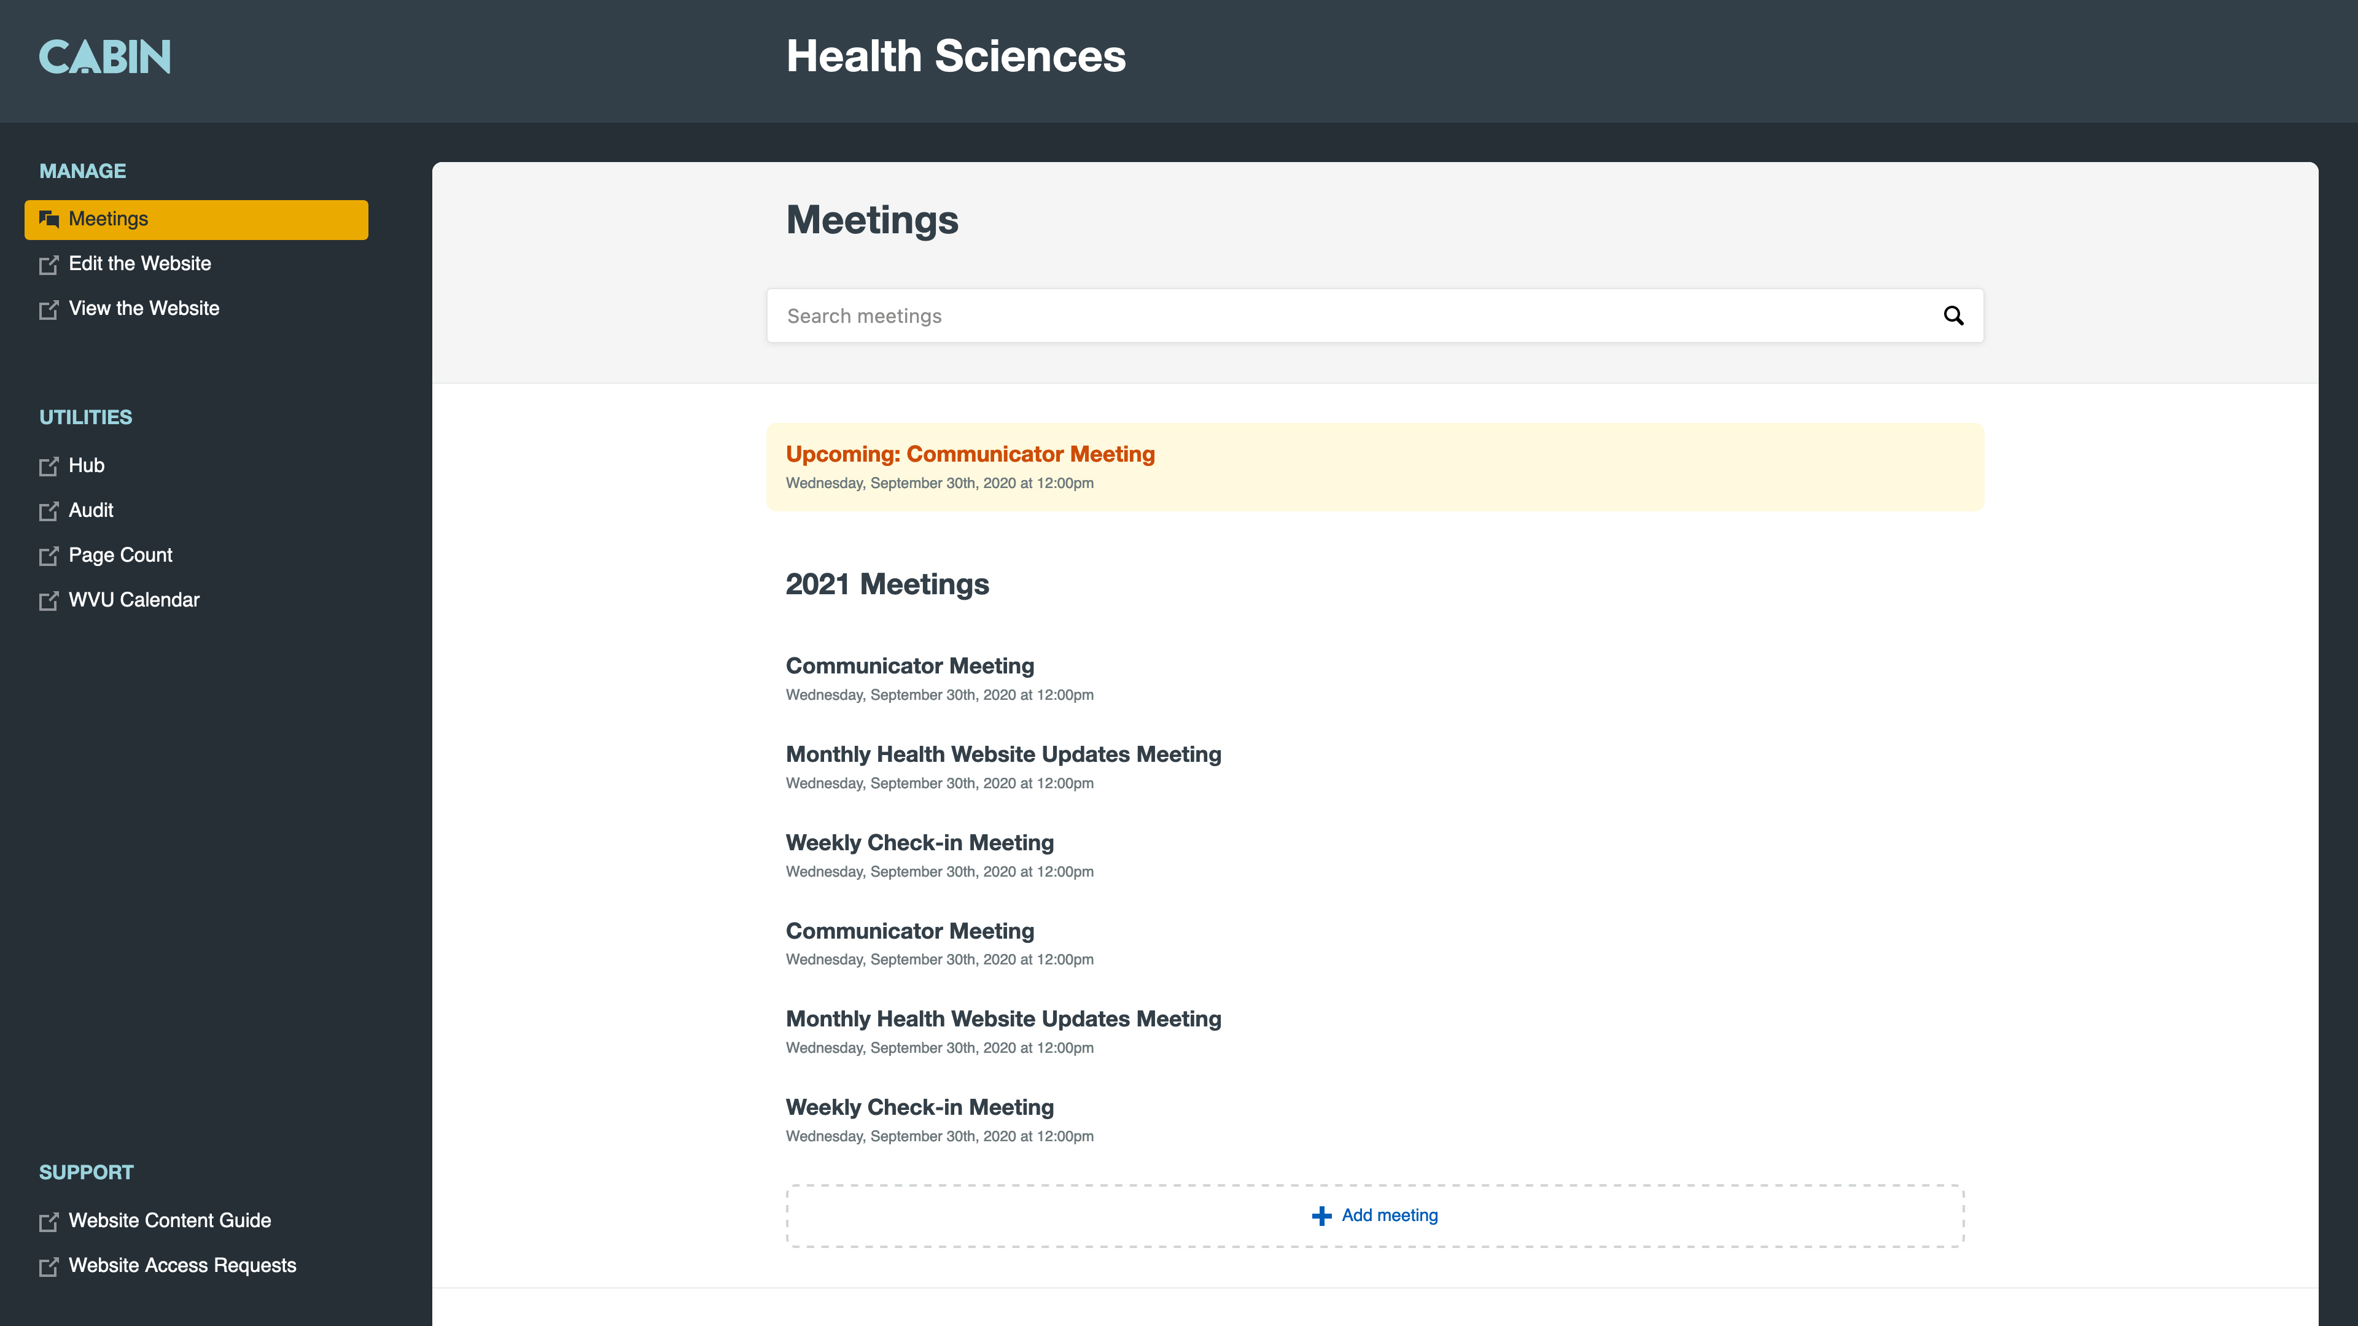The height and width of the screenshot is (1326, 2358).
Task: Open the first Communicator Meeting in 2021 list
Action: click(909, 666)
